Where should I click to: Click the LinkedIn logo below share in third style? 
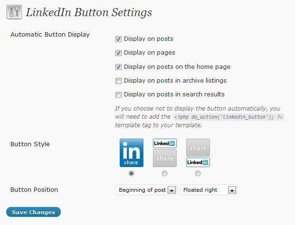pyautogui.click(x=198, y=162)
